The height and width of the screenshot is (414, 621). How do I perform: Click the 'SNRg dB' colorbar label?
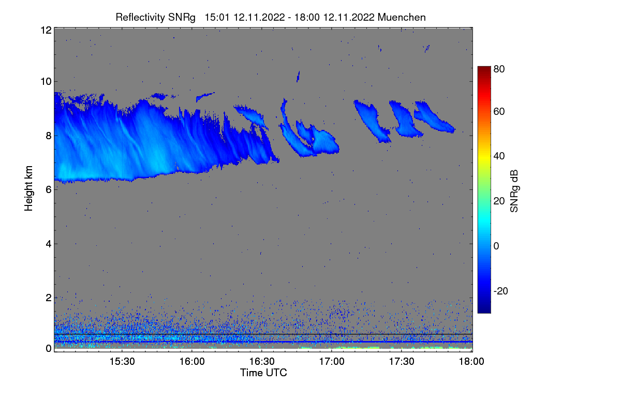tap(514, 192)
